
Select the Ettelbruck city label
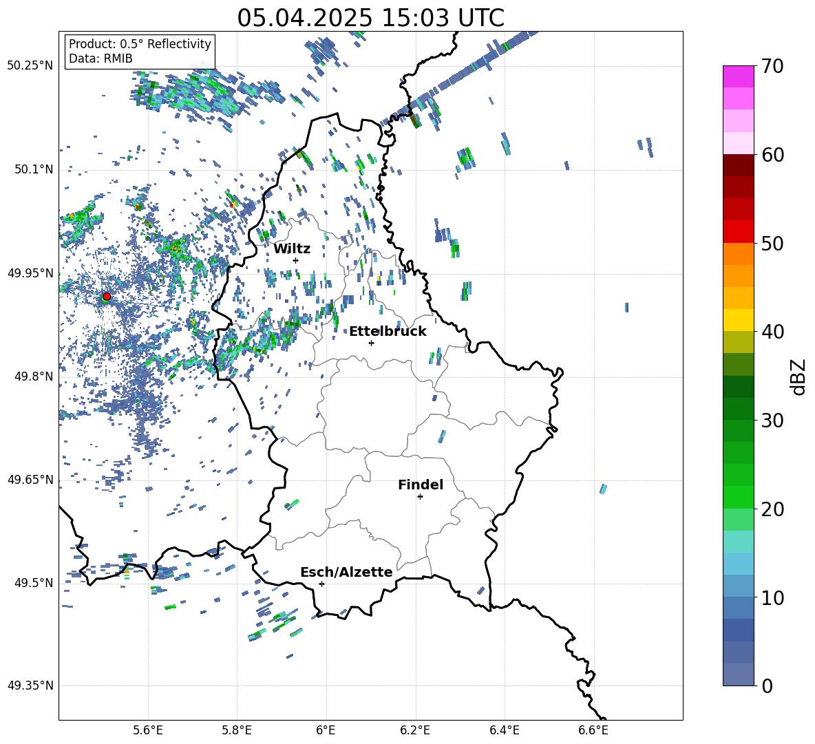pyautogui.click(x=388, y=332)
